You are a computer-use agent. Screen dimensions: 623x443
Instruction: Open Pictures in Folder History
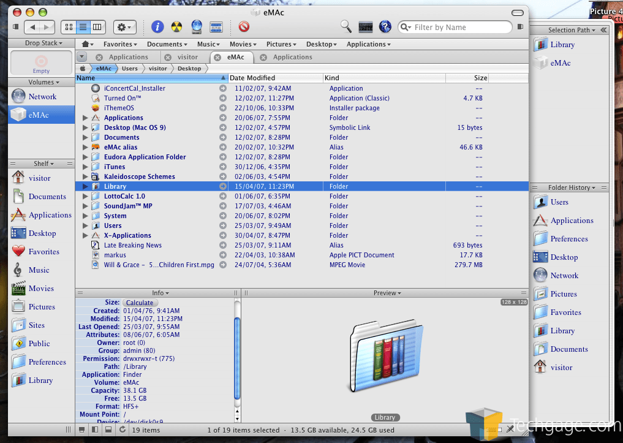(x=570, y=293)
